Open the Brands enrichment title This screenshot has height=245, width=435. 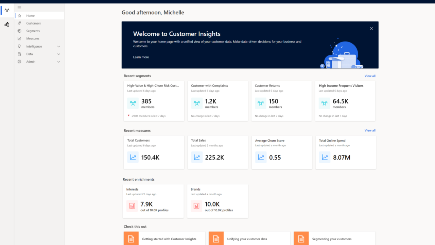click(x=196, y=189)
